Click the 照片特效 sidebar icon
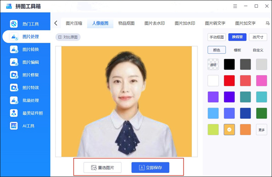Screen dimensions: 272x177 (x=14, y=87)
